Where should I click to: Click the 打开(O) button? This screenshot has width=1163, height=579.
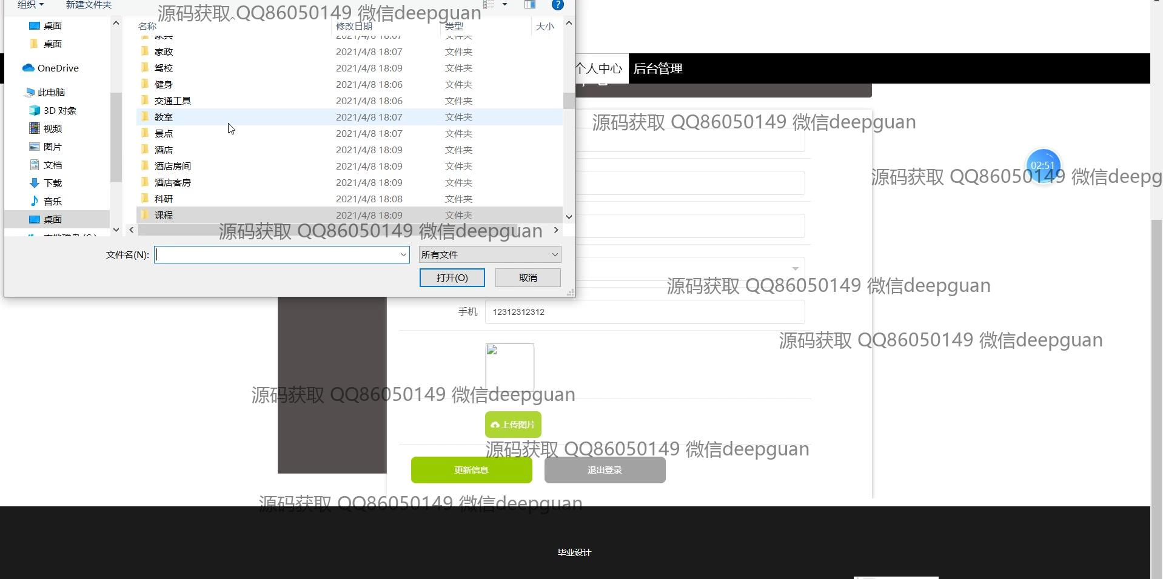tap(452, 277)
